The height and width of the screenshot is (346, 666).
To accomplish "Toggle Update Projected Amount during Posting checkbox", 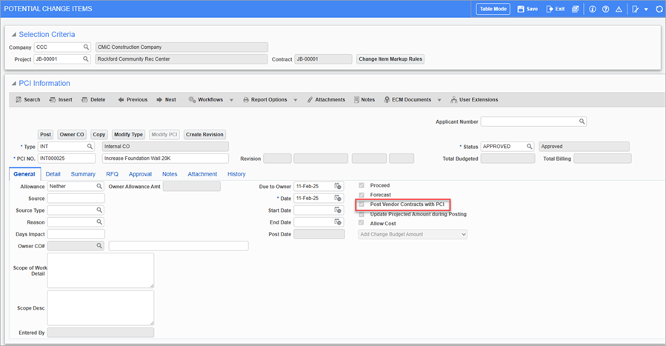I will click(x=362, y=214).
